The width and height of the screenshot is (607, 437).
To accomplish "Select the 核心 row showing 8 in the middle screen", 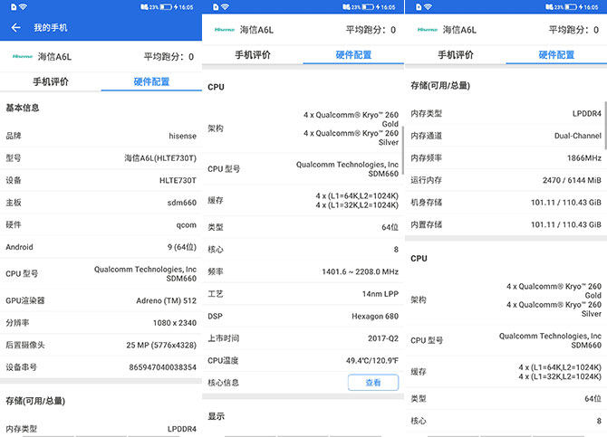I will pos(303,250).
